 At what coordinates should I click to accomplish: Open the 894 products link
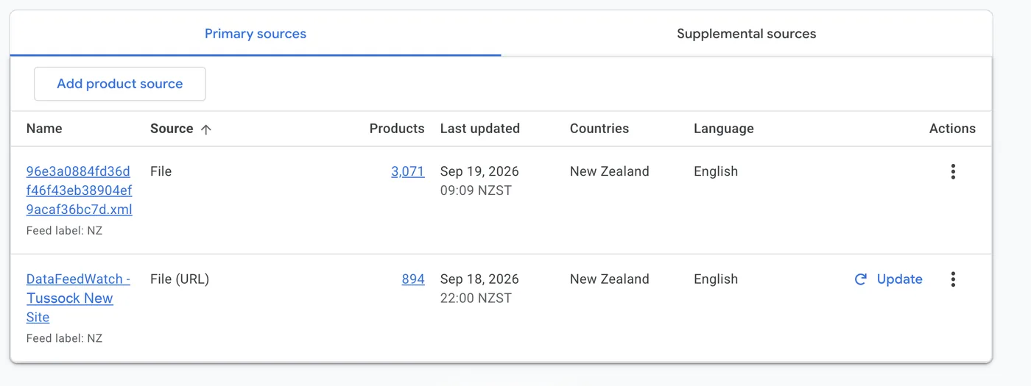click(413, 279)
